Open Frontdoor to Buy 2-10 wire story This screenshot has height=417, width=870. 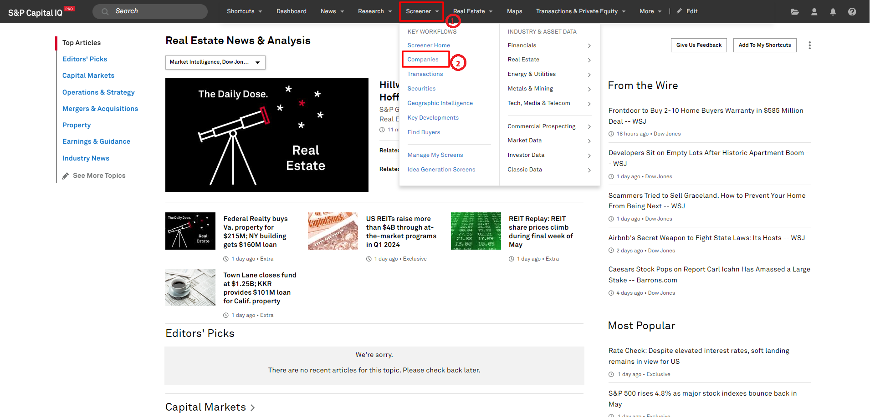point(706,116)
